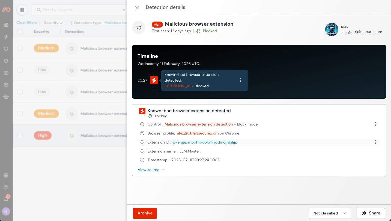Click the Detection type filter chip
The height and width of the screenshot is (221, 391).
85,22
